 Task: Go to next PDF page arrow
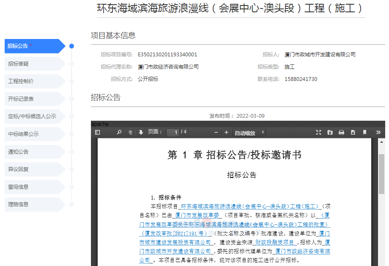click(141, 133)
